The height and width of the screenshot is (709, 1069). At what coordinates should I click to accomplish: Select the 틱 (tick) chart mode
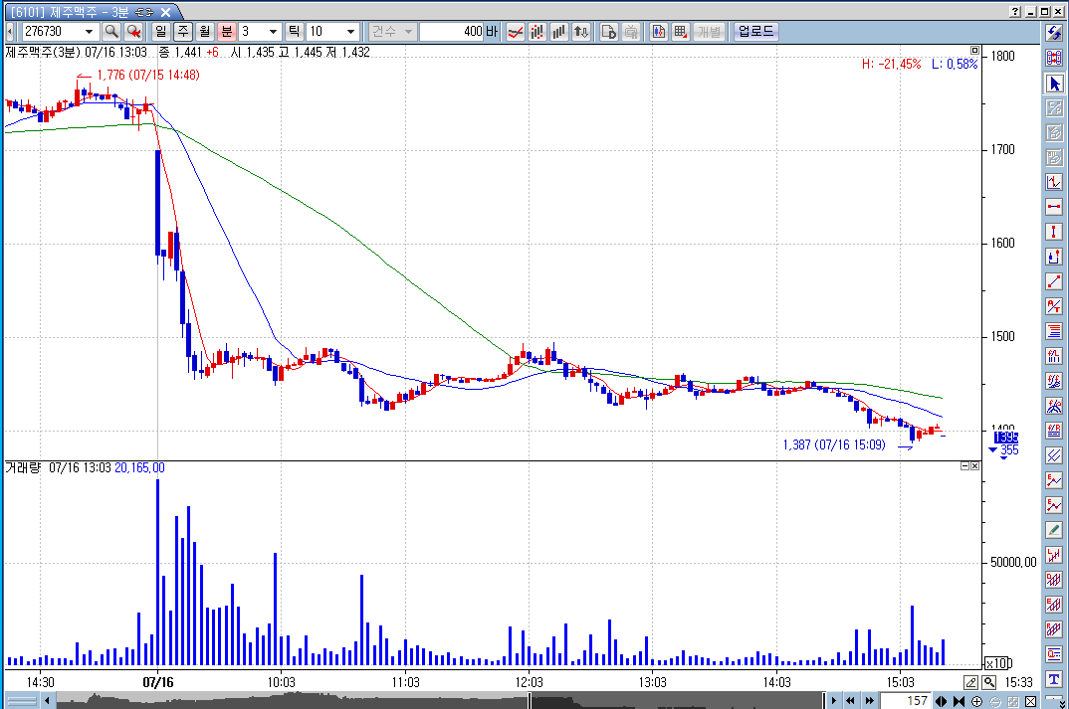coord(295,31)
